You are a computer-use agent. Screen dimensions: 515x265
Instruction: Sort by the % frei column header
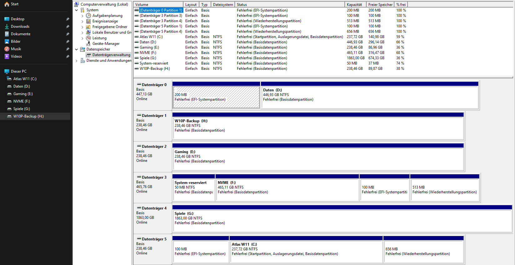[401, 5]
